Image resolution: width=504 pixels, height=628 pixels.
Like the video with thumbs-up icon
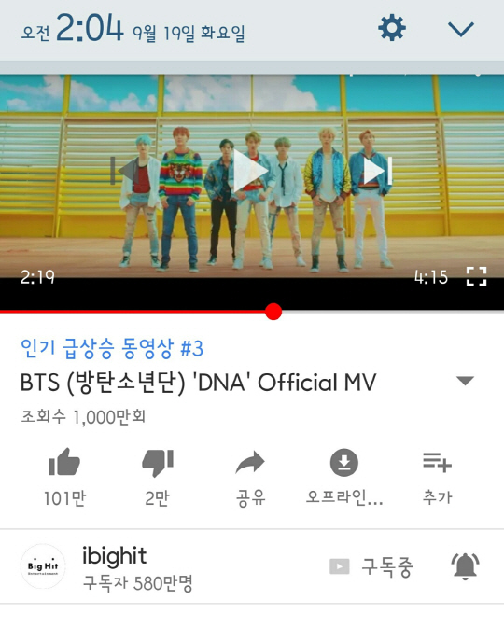[x=64, y=462]
